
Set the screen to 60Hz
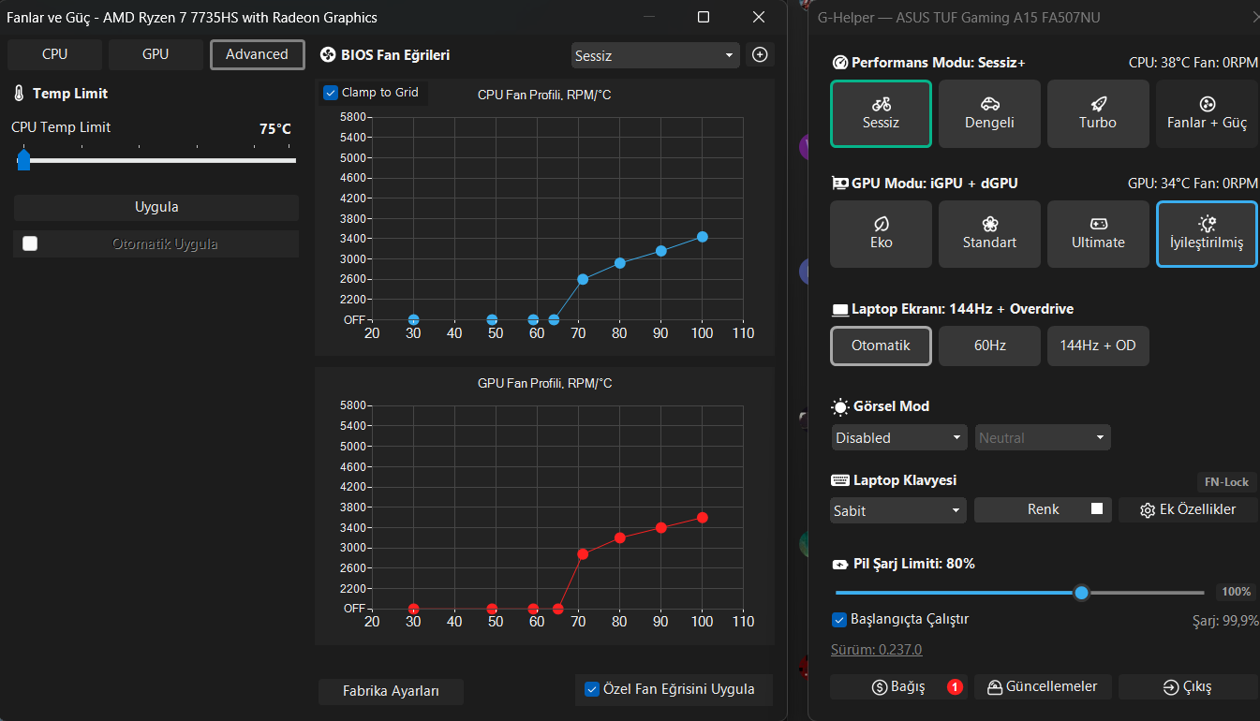(x=989, y=346)
